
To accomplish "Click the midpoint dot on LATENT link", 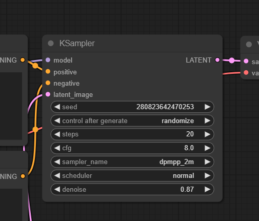I will tap(232, 61).
